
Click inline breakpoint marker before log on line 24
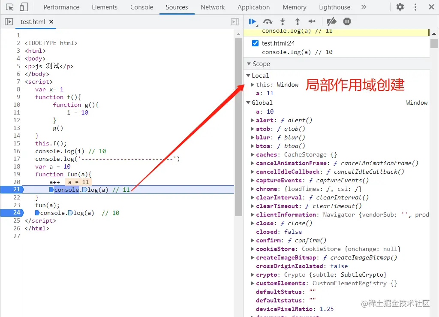click(71, 213)
